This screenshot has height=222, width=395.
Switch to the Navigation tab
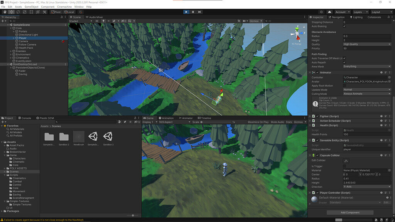[336, 17]
